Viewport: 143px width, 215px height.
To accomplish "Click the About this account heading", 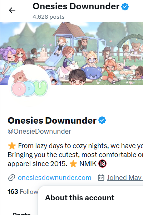I will tap(80, 198).
